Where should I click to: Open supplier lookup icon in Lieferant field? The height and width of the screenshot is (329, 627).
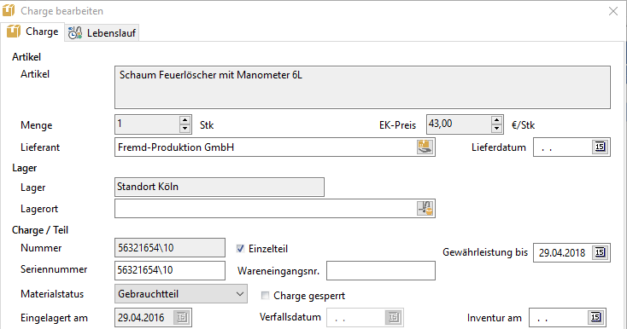(x=425, y=147)
